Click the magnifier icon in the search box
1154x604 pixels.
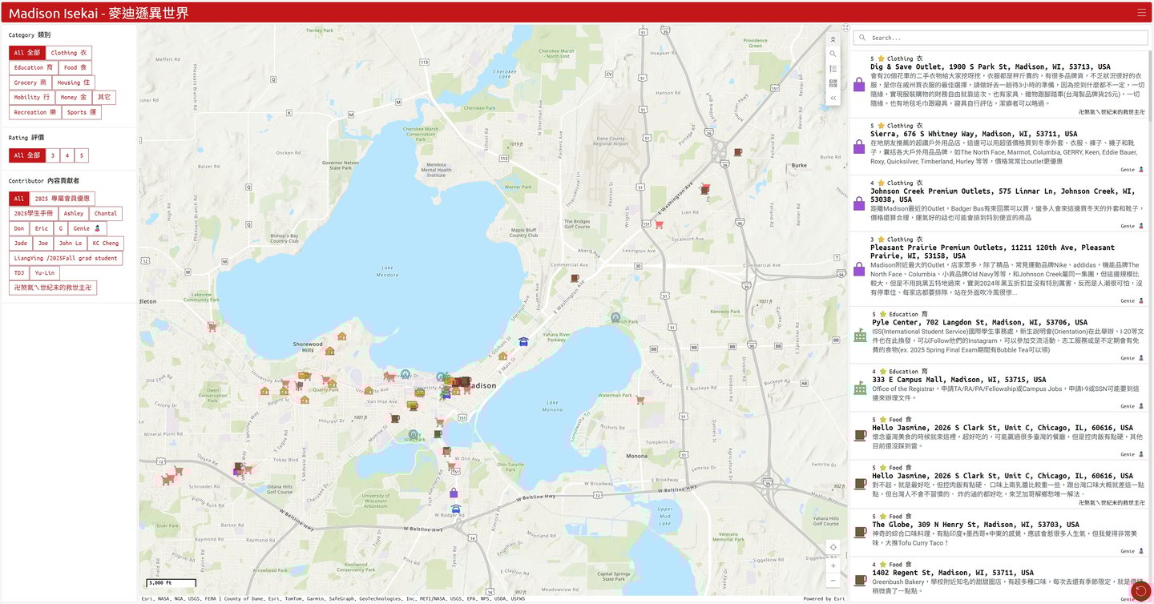pyautogui.click(x=861, y=38)
